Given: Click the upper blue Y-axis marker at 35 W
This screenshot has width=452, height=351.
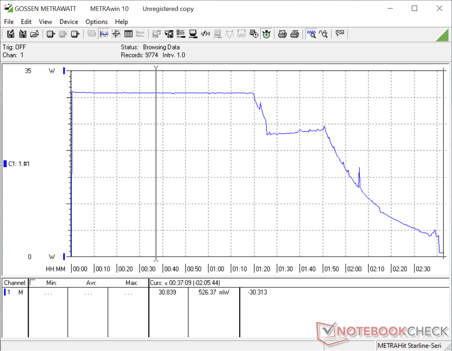Looking at the screenshot, I should pyautogui.click(x=64, y=71).
